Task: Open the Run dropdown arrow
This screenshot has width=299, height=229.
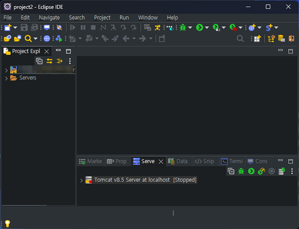Action: point(207,28)
